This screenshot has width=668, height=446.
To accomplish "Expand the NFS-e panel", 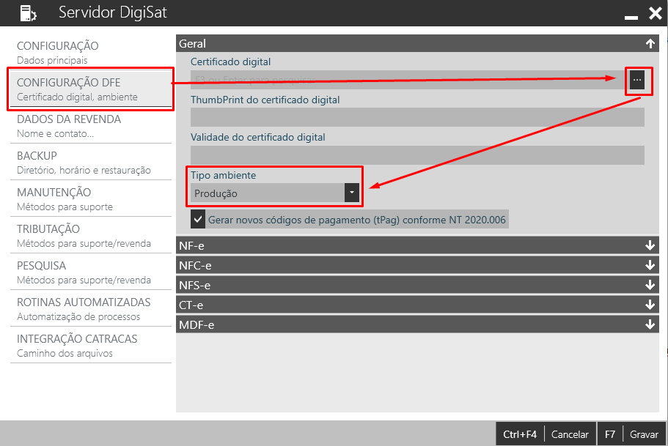I will 417,285.
